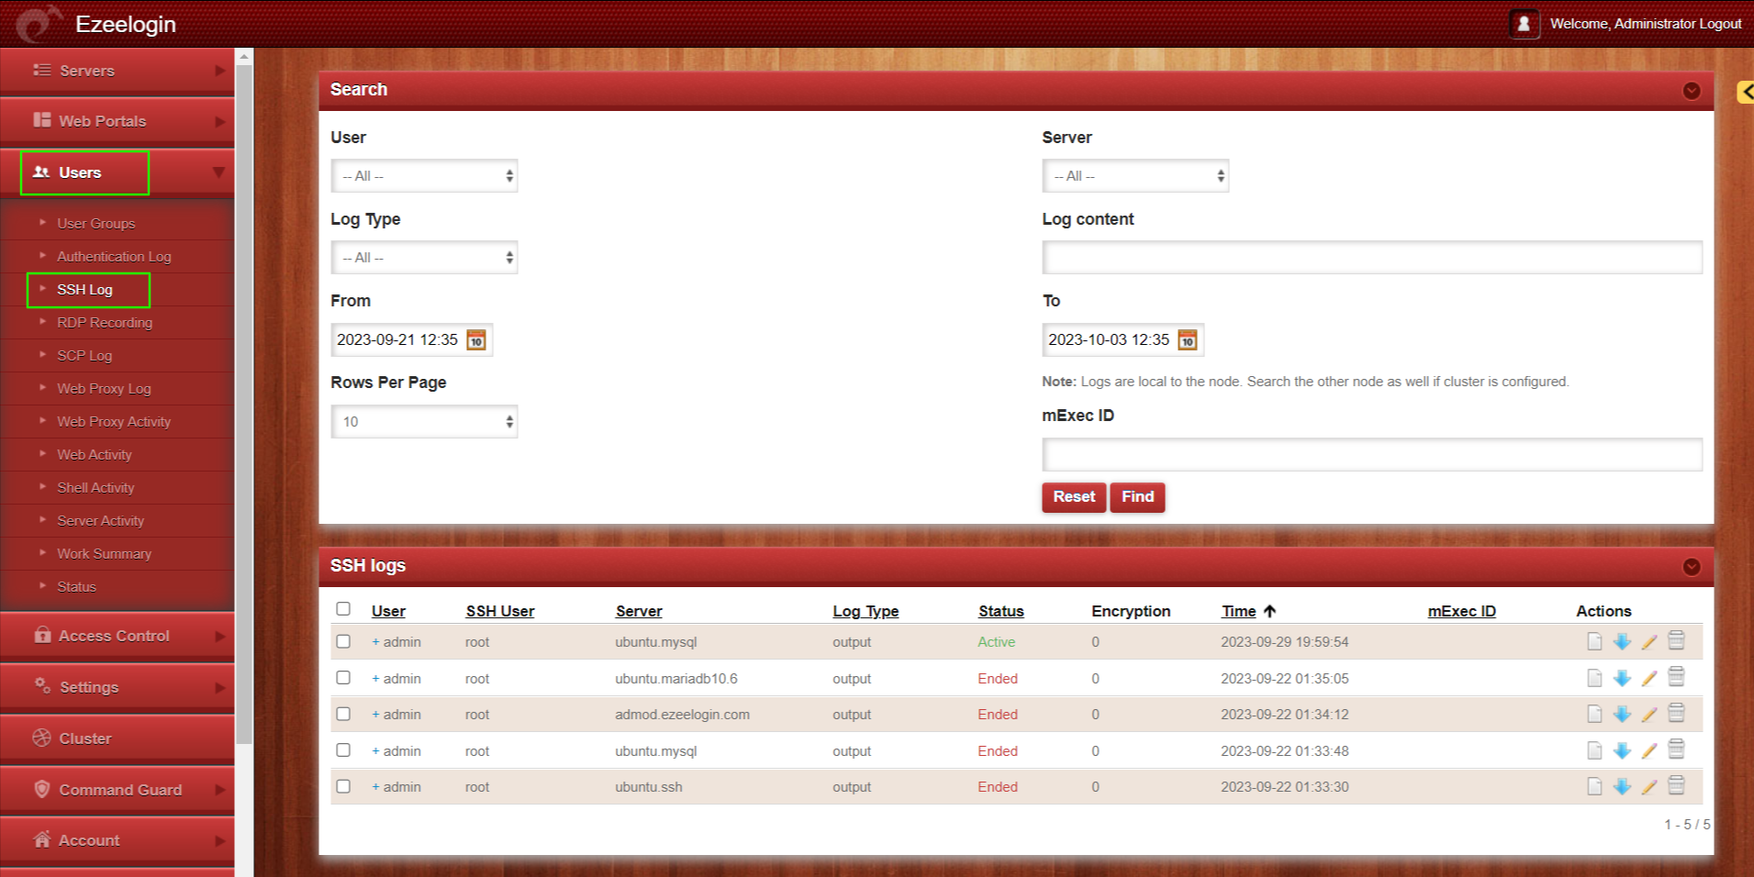
Task: Check the box for admod.ezeelogin.com row
Action: 343,714
